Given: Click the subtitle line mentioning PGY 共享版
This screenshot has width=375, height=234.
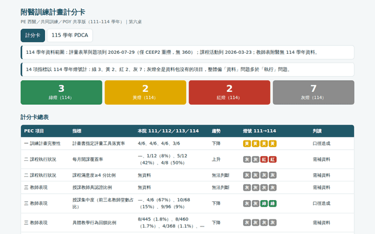Looking at the screenshot, I should click(x=81, y=22).
